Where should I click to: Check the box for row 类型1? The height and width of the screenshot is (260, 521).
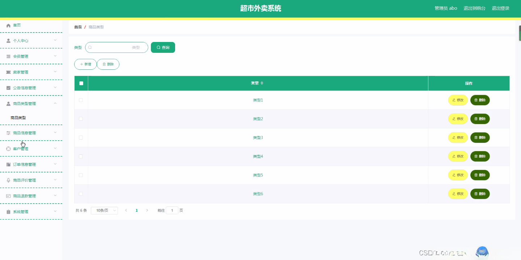81,100
